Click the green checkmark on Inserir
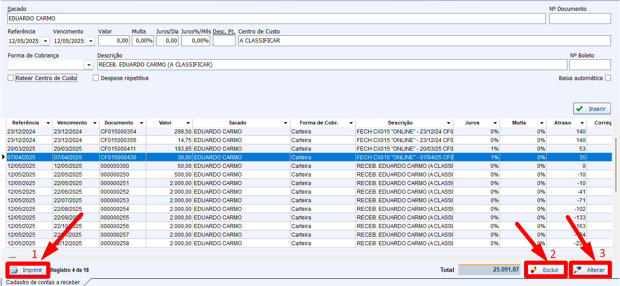Screen dimensions: 620x286 580,109
